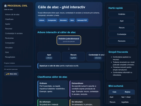Open the Ordinare classification card

pyautogui.click(x=53, y=89)
